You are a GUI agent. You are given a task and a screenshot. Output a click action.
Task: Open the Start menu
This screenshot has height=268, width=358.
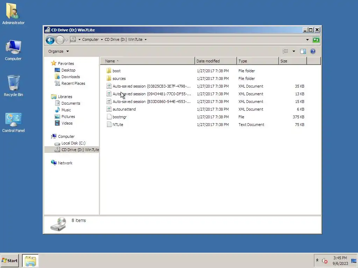point(9,261)
